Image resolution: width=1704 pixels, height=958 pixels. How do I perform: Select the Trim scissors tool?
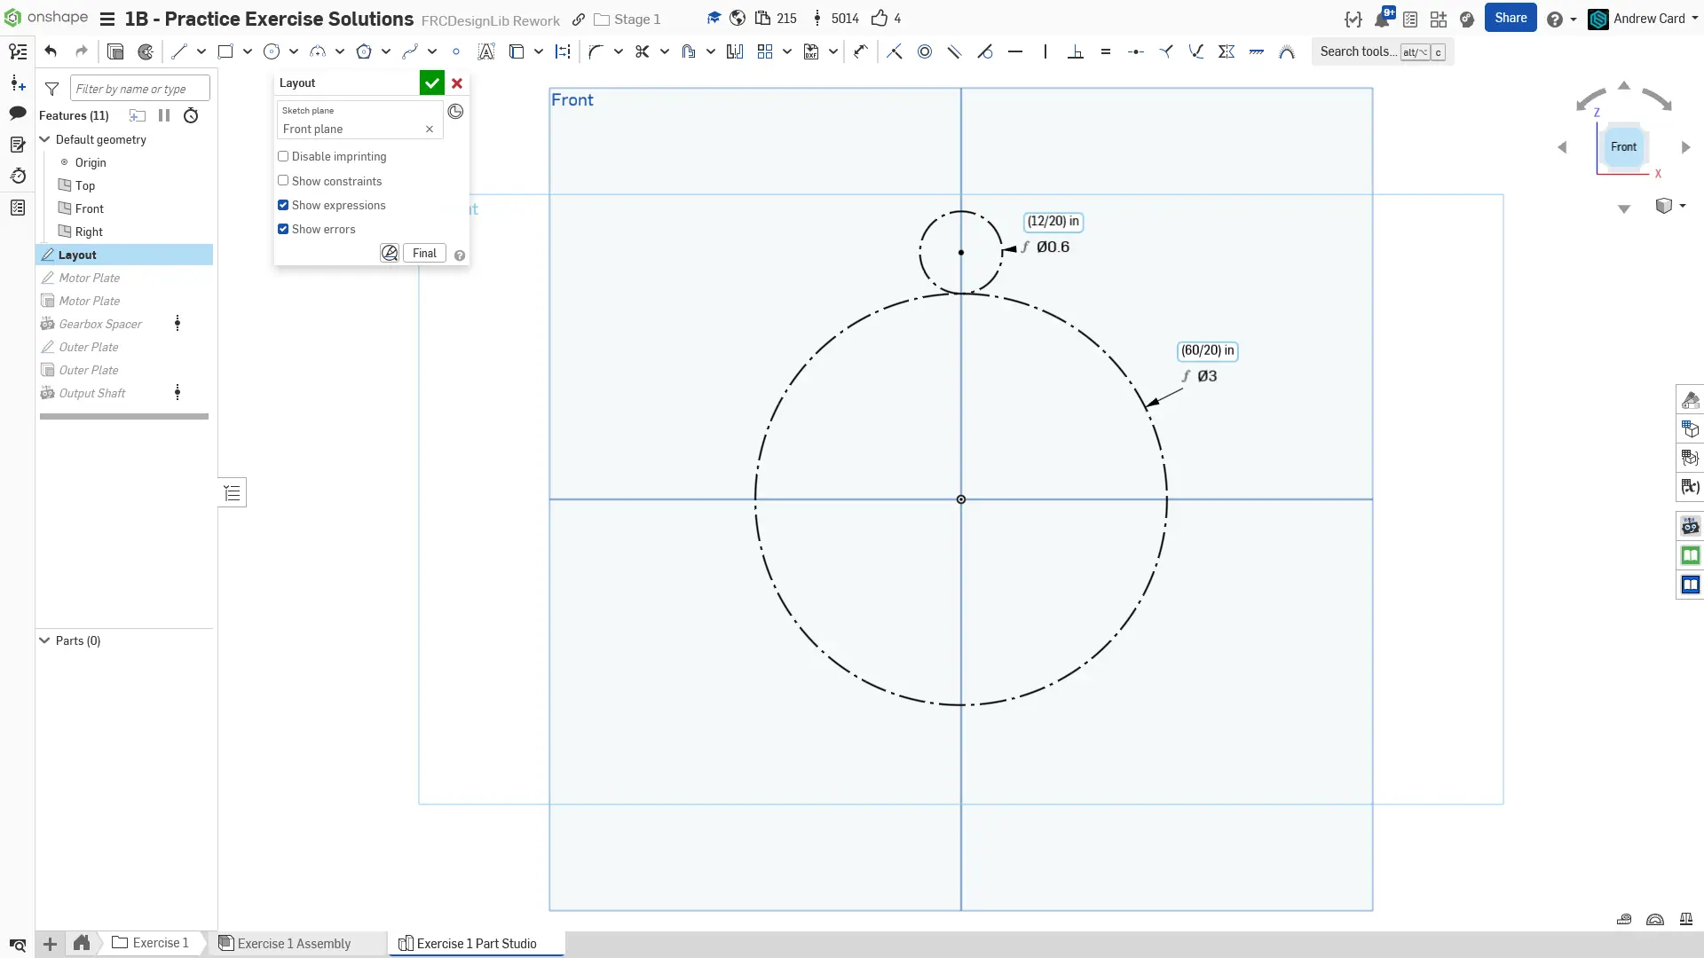pyautogui.click(x=643, y=51)
